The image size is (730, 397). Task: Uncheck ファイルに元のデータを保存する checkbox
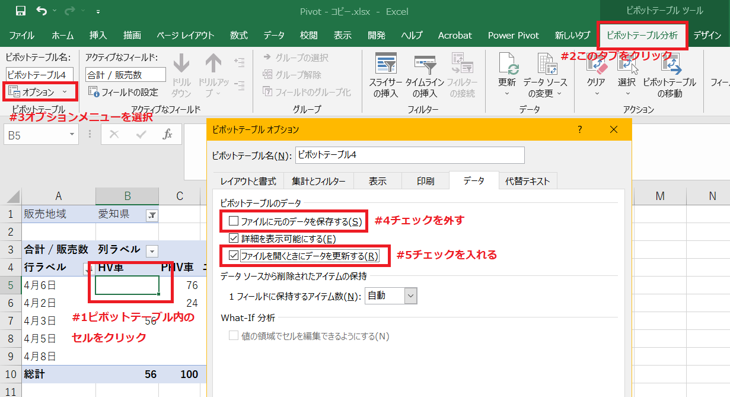tap(234, 221)
